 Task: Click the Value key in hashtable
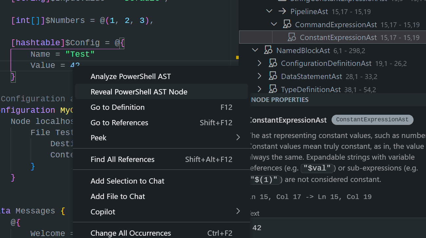(43, 65)
